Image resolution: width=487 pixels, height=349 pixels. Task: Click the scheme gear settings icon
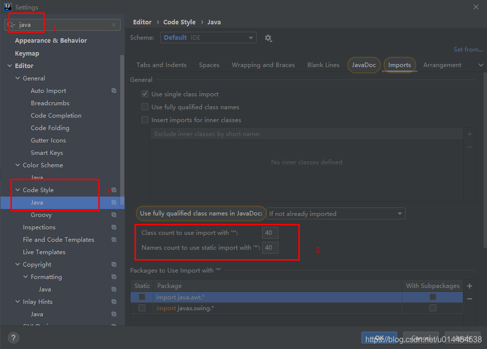coord(269,38)
